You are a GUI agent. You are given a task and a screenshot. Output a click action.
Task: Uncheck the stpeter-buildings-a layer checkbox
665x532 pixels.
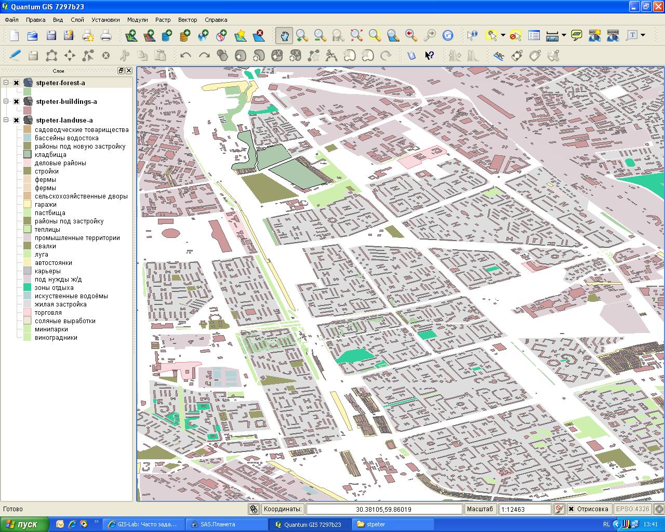click(17, 102)
